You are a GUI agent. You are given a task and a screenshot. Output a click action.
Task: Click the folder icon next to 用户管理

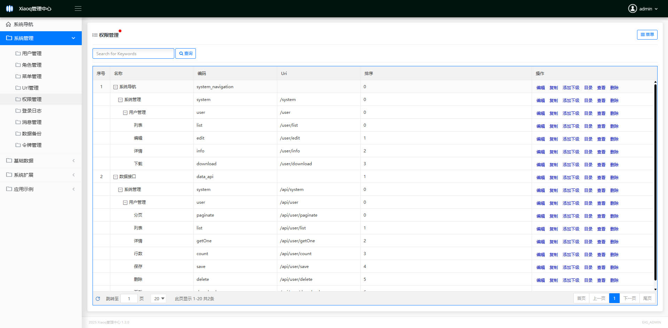(18, 53)
